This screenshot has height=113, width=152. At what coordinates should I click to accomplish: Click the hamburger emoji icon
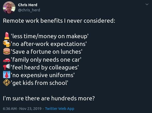pos(7,51)
